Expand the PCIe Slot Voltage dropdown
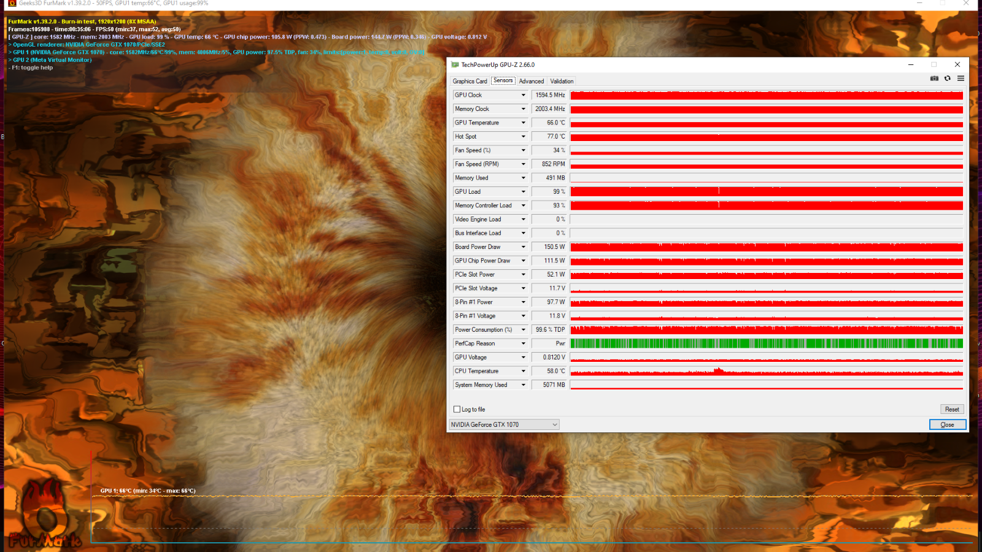The width and height of the screenshot is (982, 552). [x=524, y=288]
